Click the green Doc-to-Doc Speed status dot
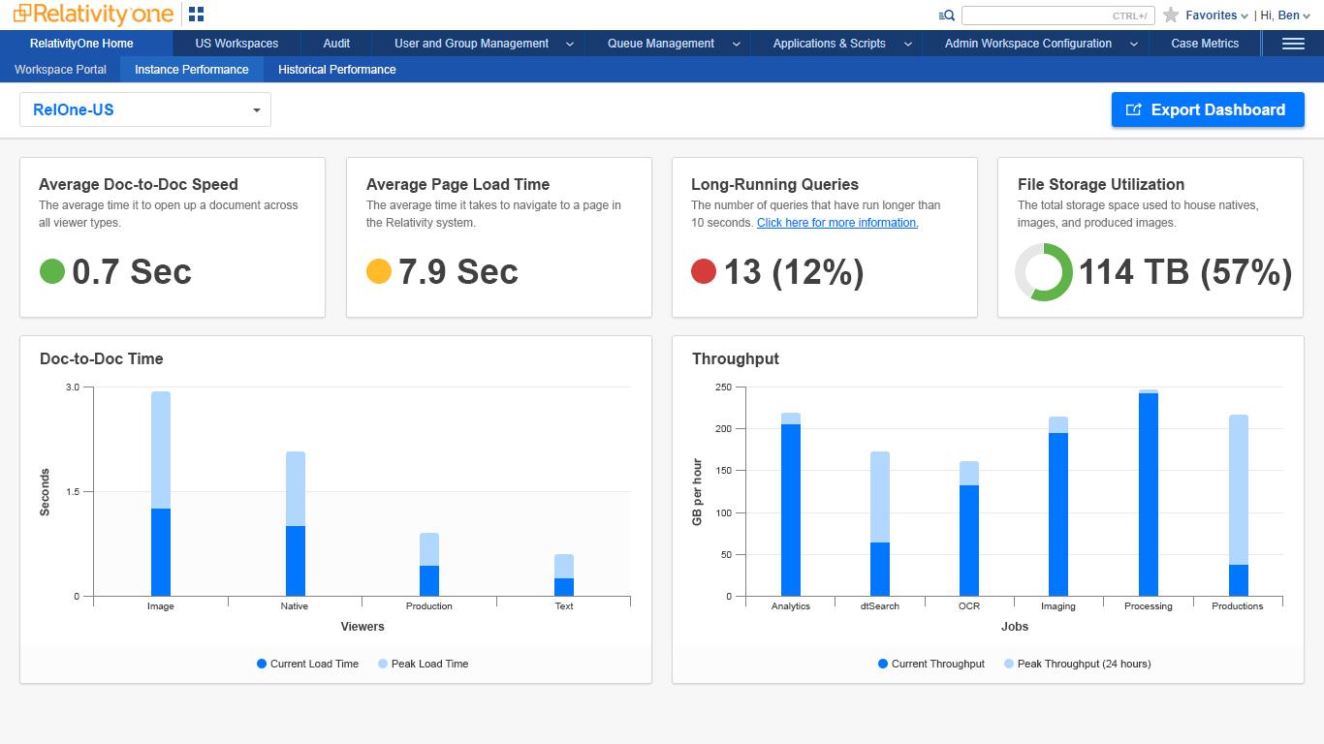This screenshot has width=1324, height=744. (52, 271)
